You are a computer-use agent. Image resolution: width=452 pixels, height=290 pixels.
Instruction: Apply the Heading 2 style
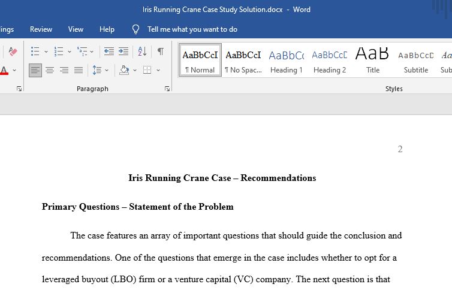pos(330,60)
